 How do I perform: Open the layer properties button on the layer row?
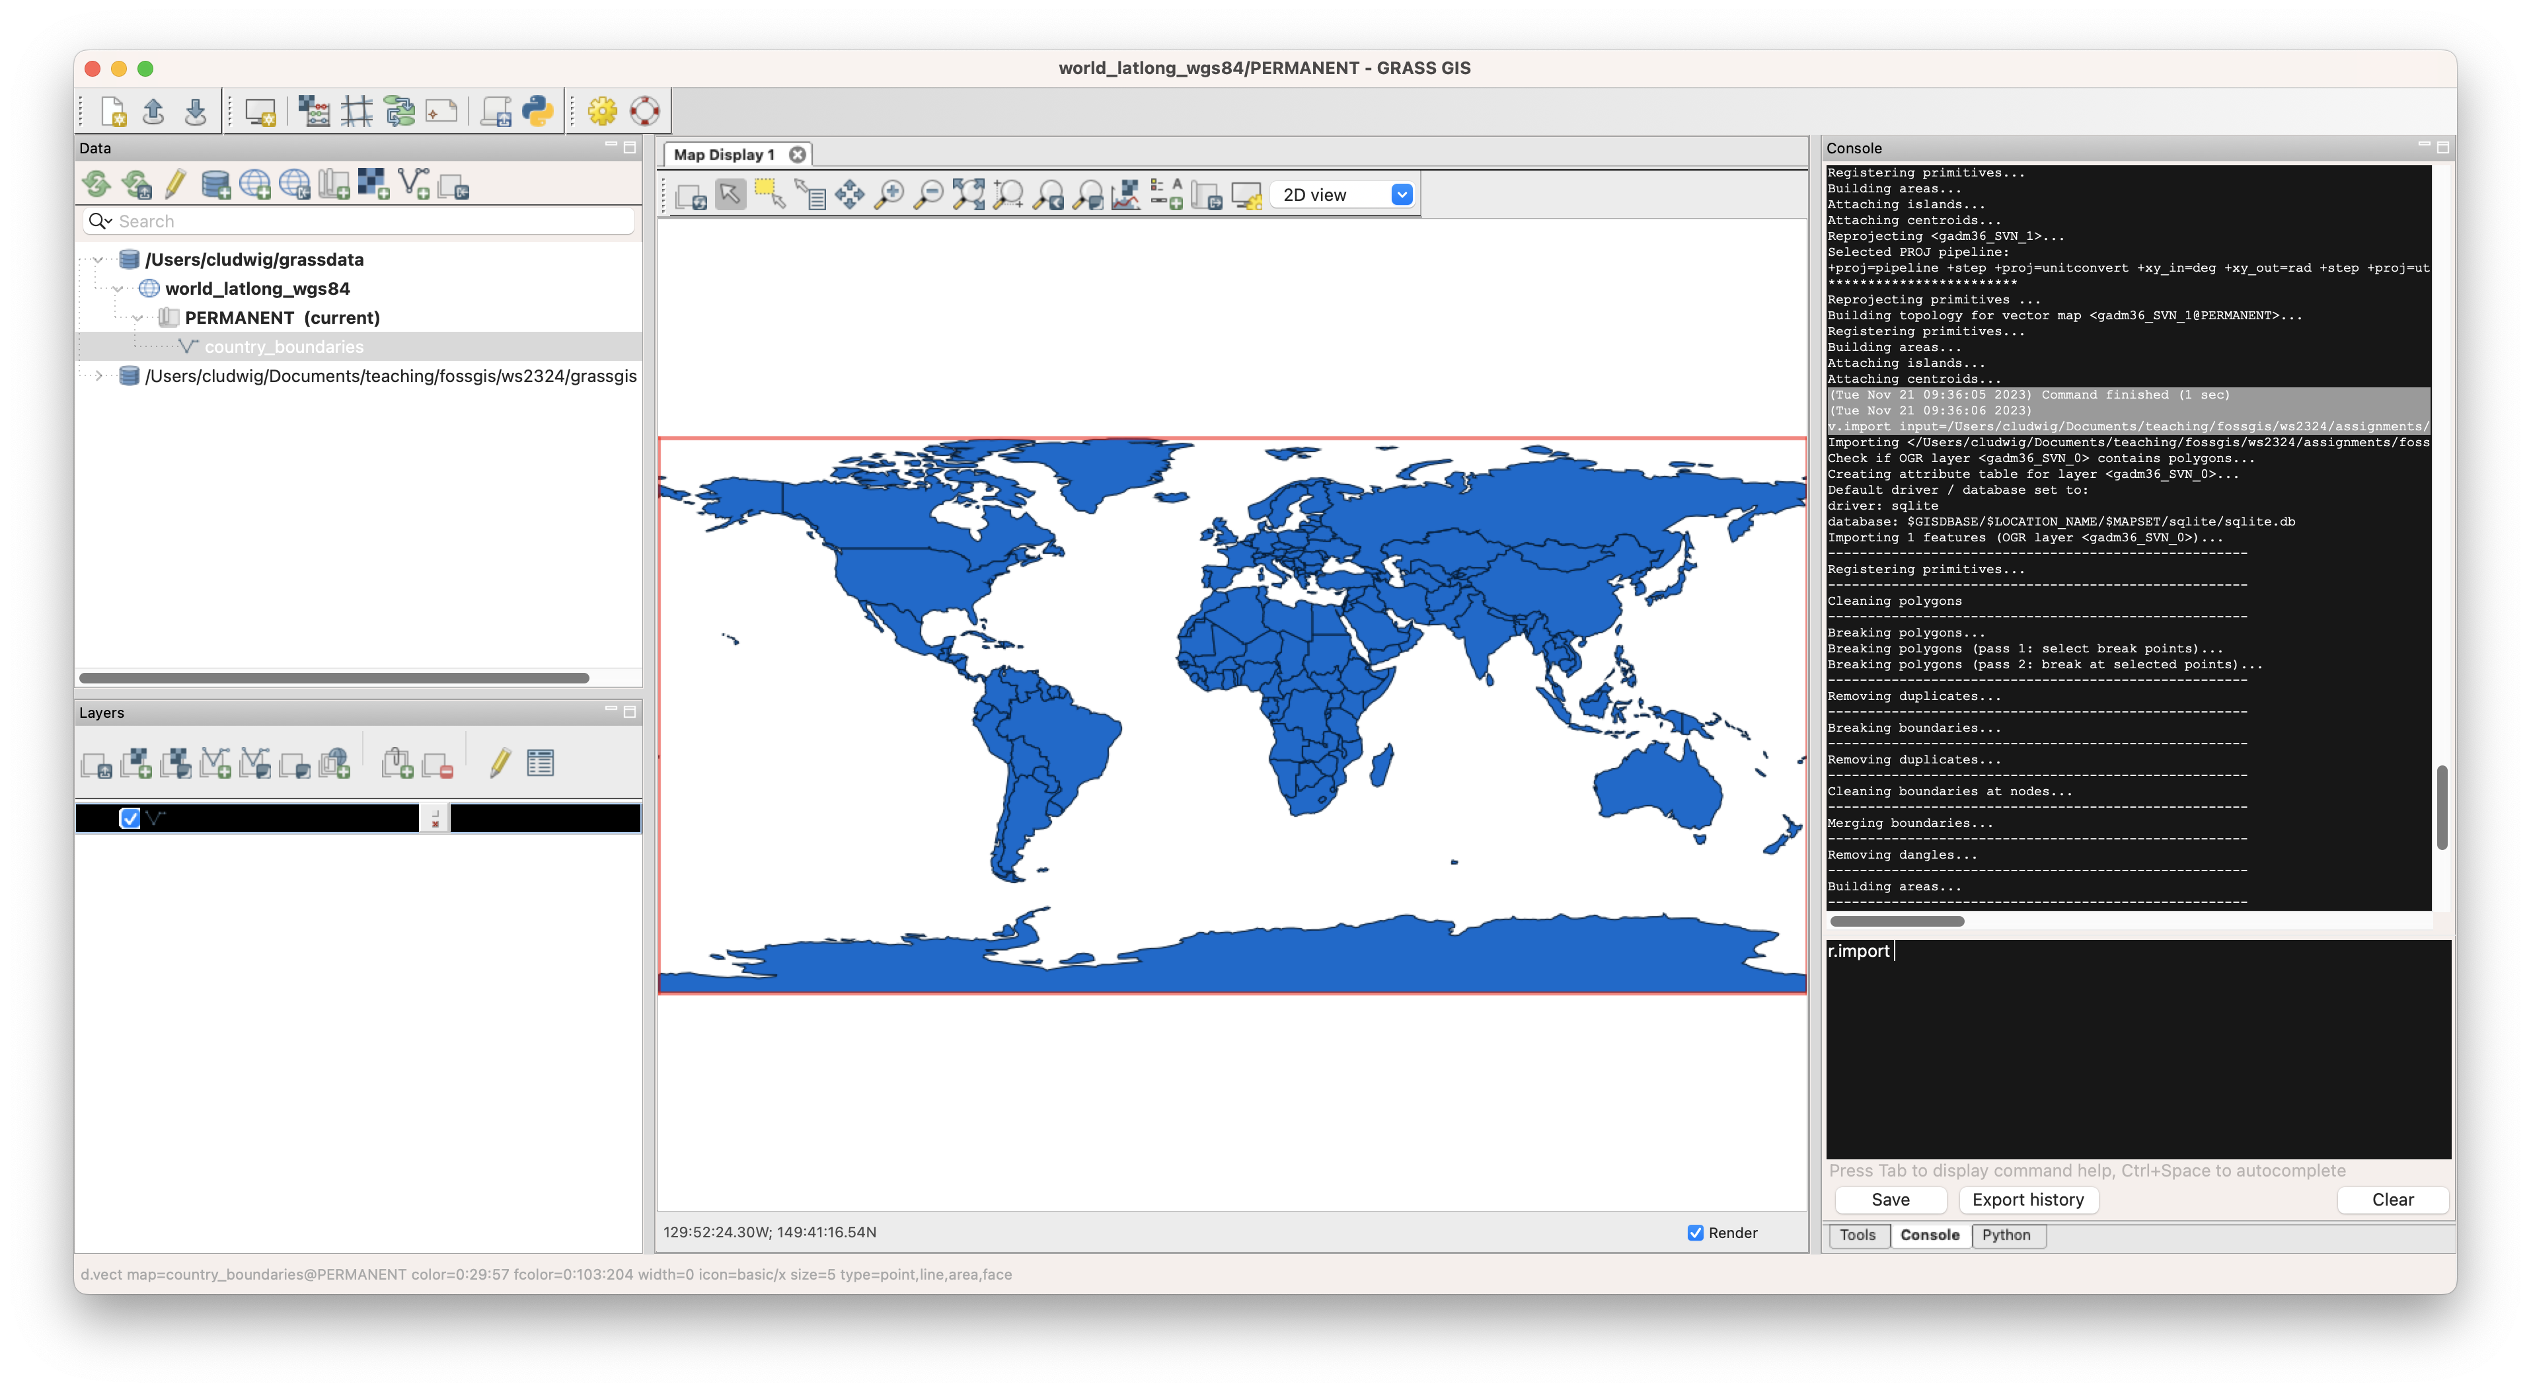pyautogui.click(x=435, y=818)
